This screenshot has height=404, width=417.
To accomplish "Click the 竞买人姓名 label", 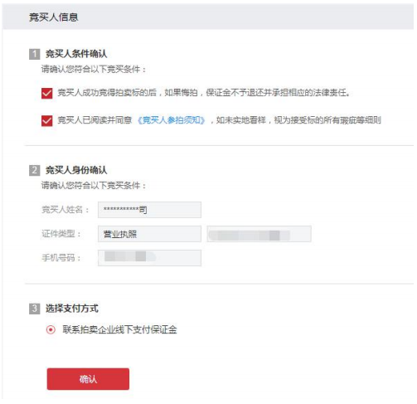I will (x=65, y=210).
